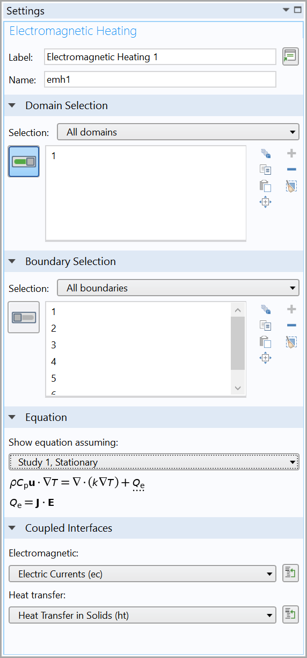The width and height of the screenshot is (307, 658).
Task: Open the All boundaries selection dropdown
Action: point(178,288)
